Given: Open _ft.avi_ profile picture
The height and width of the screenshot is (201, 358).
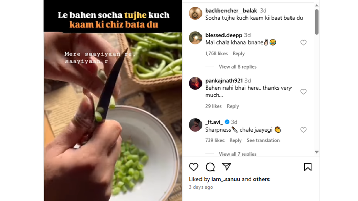Looking at the screenshot, I should [x=195, y=125].
